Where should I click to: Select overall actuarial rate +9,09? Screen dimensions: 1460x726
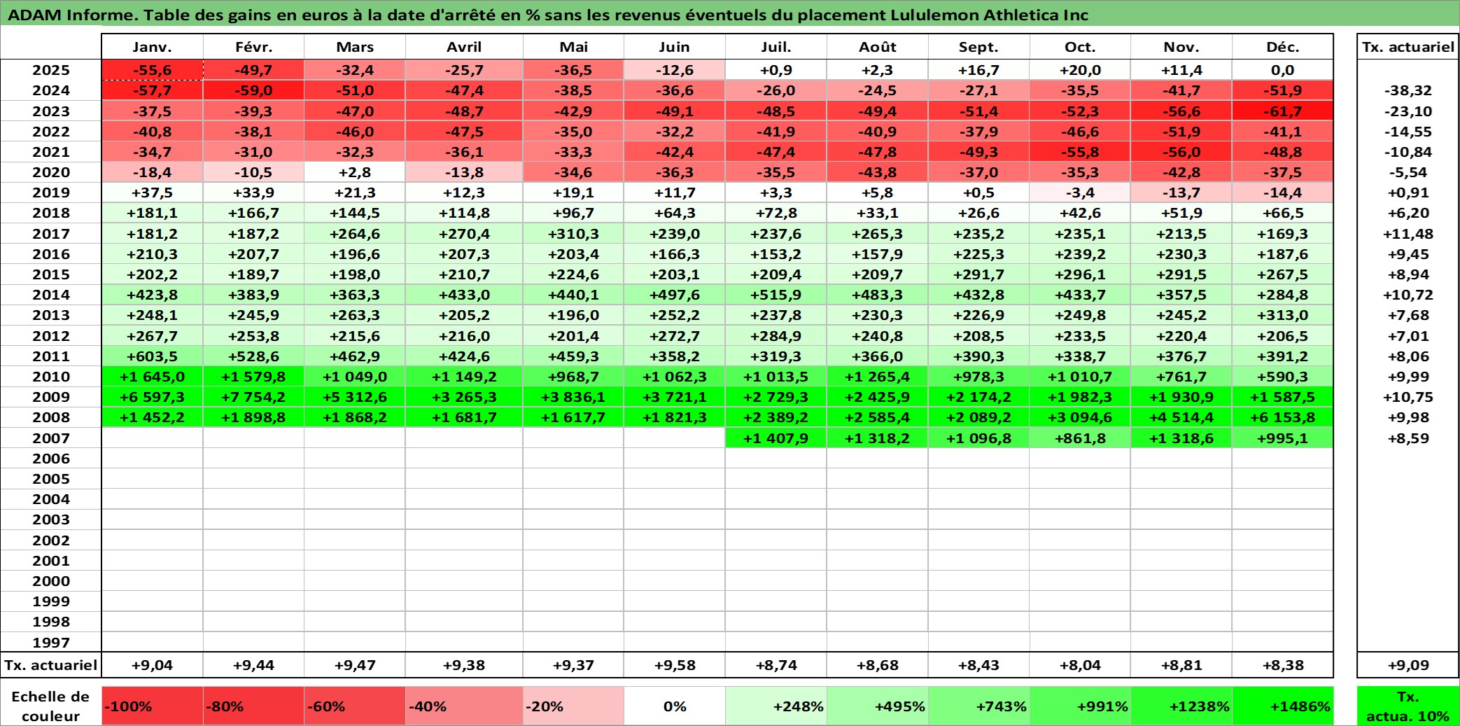tap(1408, 665)
